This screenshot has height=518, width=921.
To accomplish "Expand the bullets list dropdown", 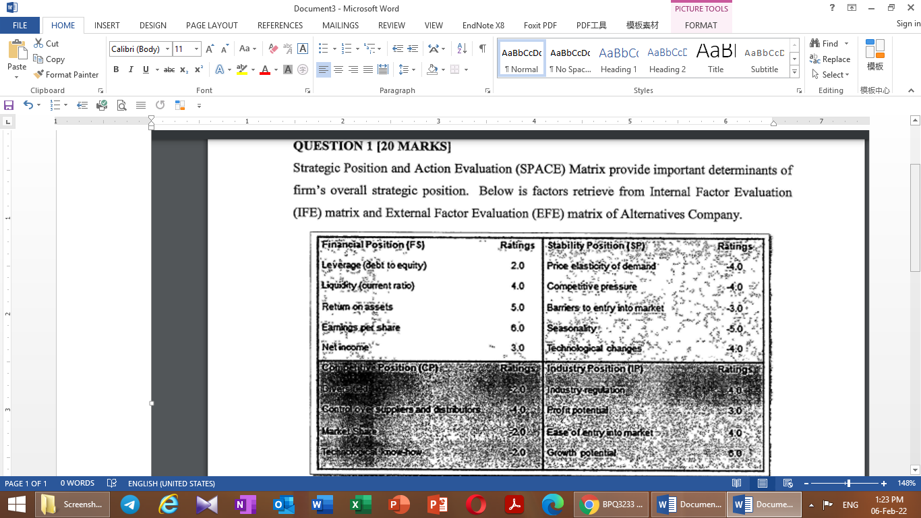I will pyautogui.click(x=334, y=49).
